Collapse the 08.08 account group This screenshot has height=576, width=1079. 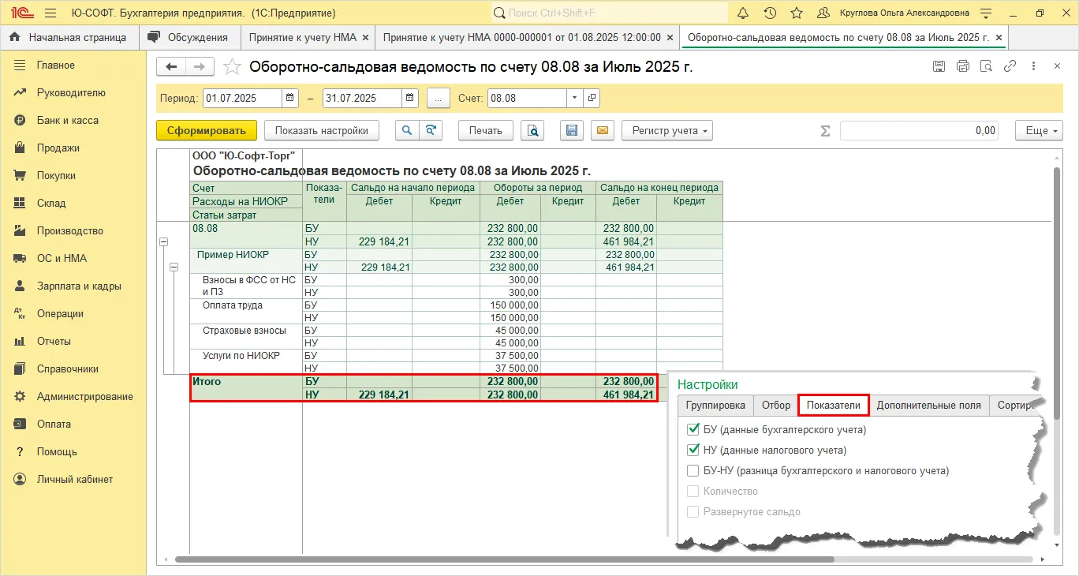pos(163,242)
